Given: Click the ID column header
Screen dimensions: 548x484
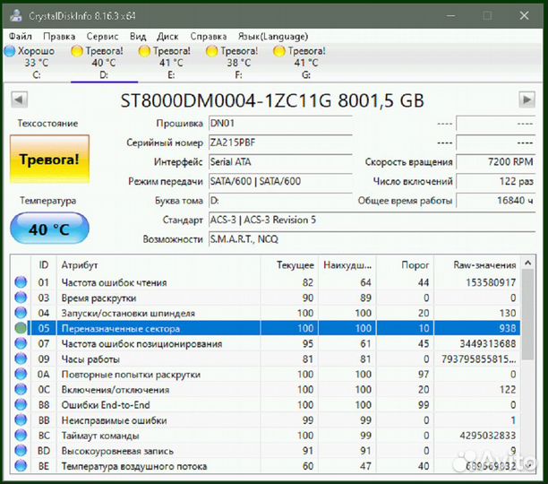Looking at the screenshot, I should pyautogui.click(x=44, y=265).
